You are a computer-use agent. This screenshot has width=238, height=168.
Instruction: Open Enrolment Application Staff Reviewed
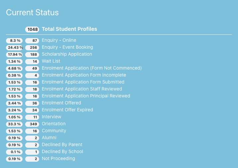(82, 89)
